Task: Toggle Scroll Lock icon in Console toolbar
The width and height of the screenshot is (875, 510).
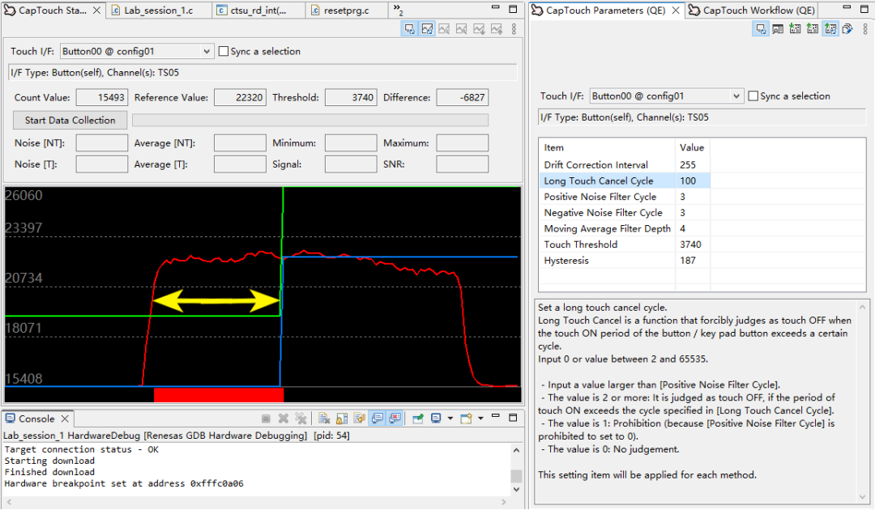Action: click(341, 419)
